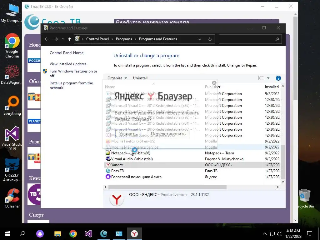This screenshot has width=320, height=240.
Task: Click Yandex icon in details pane
Action: [x=117, y=199]
